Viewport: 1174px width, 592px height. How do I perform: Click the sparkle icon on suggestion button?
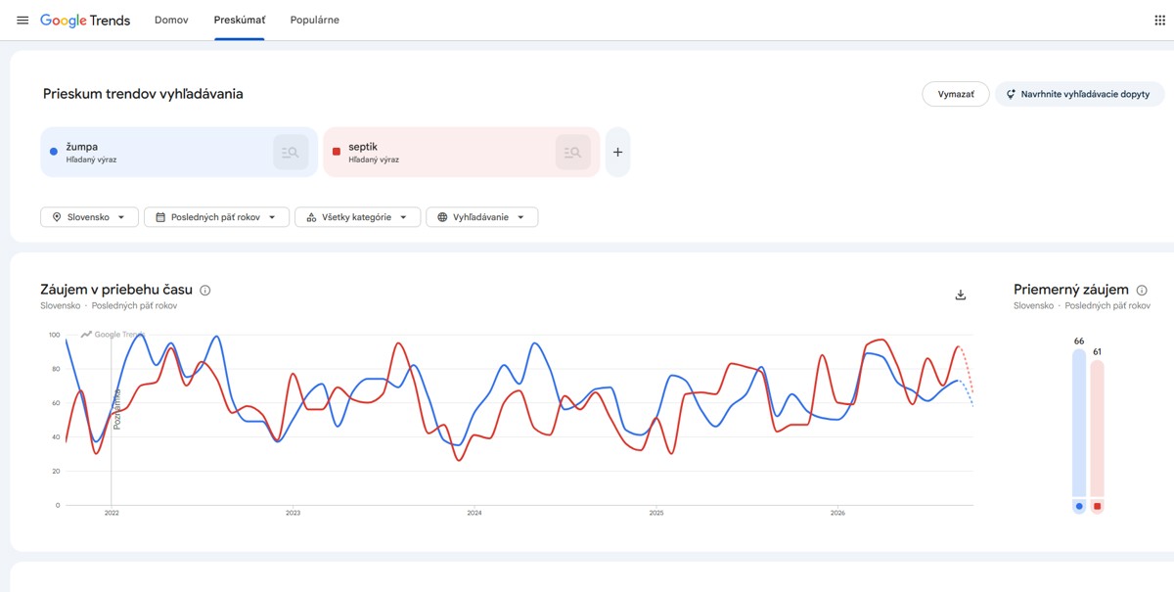pos(1011,94)
